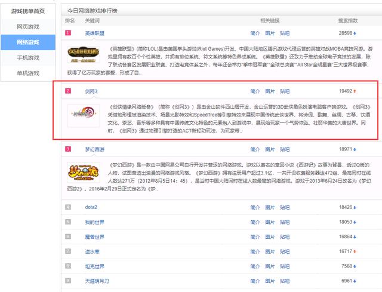Select the 手机游戏 category
The width and height of the screenshot is (382, 292).
point(29,58)
